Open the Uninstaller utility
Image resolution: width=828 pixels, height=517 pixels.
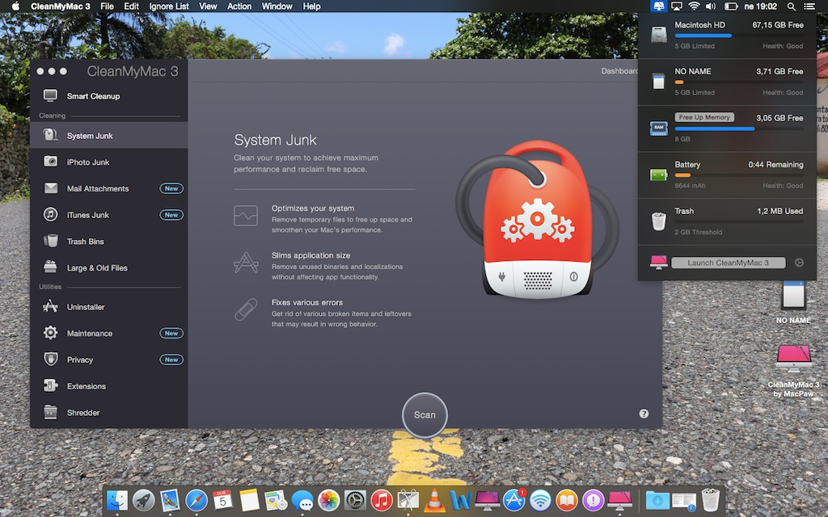[108, 306]
